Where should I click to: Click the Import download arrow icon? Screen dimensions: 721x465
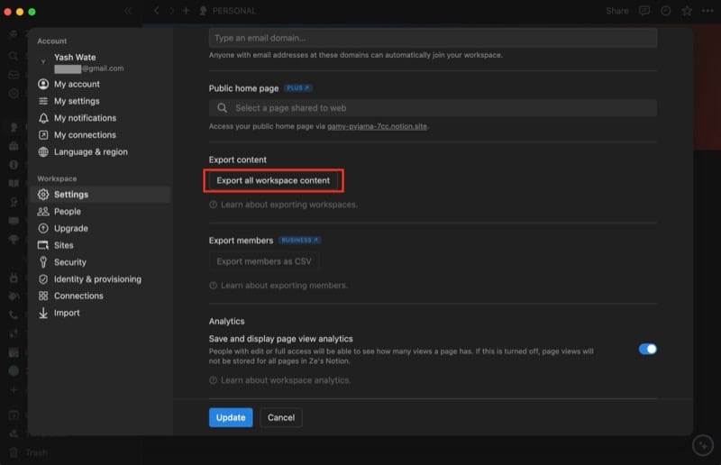point(43,314)
